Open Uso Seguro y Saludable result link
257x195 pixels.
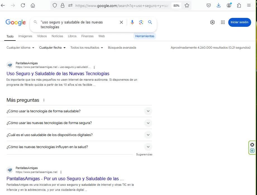point(58,73)
